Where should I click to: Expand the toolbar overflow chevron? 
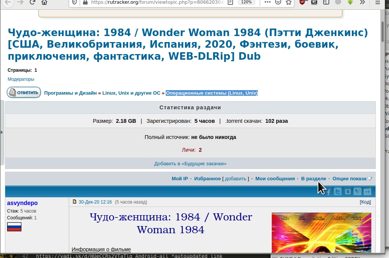(362, 2)
